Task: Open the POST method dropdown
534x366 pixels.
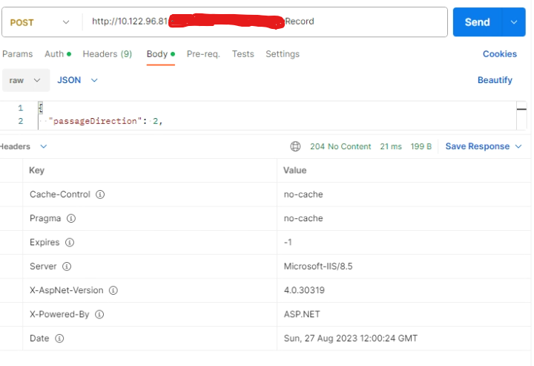Action: tap(40, 22)
